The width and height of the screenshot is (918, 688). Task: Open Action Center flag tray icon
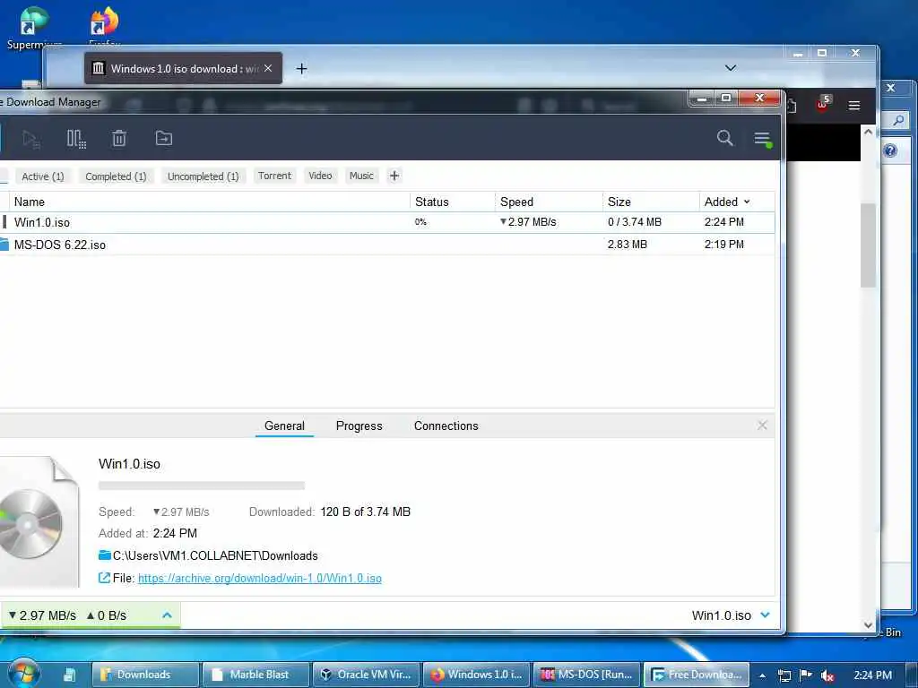806,675
